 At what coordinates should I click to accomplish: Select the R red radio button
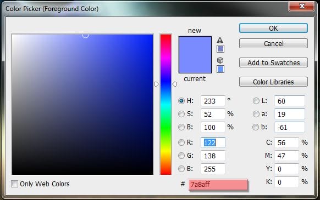coord(181,142)
